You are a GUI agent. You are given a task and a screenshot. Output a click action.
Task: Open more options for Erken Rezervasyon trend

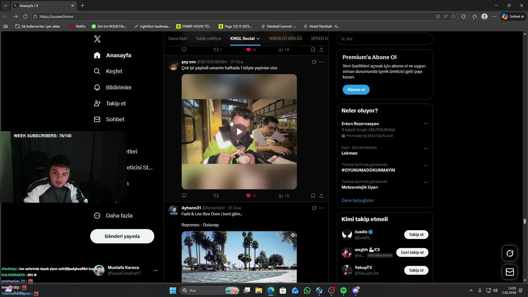pos(426,124)
